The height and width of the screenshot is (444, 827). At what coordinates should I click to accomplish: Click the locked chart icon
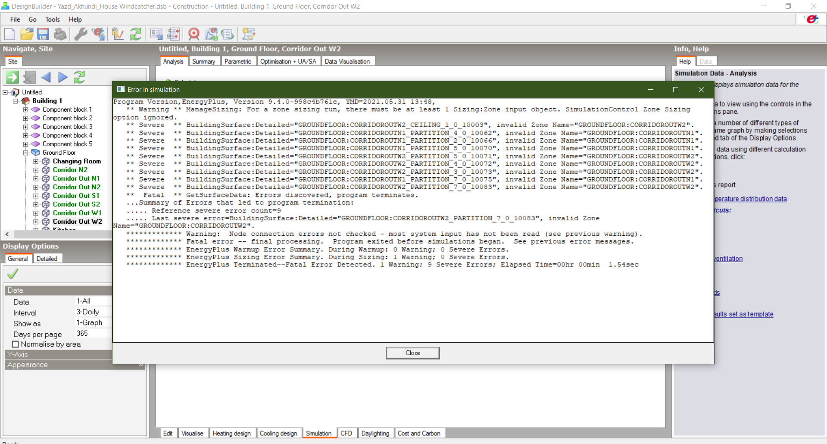tap(118, 34)
